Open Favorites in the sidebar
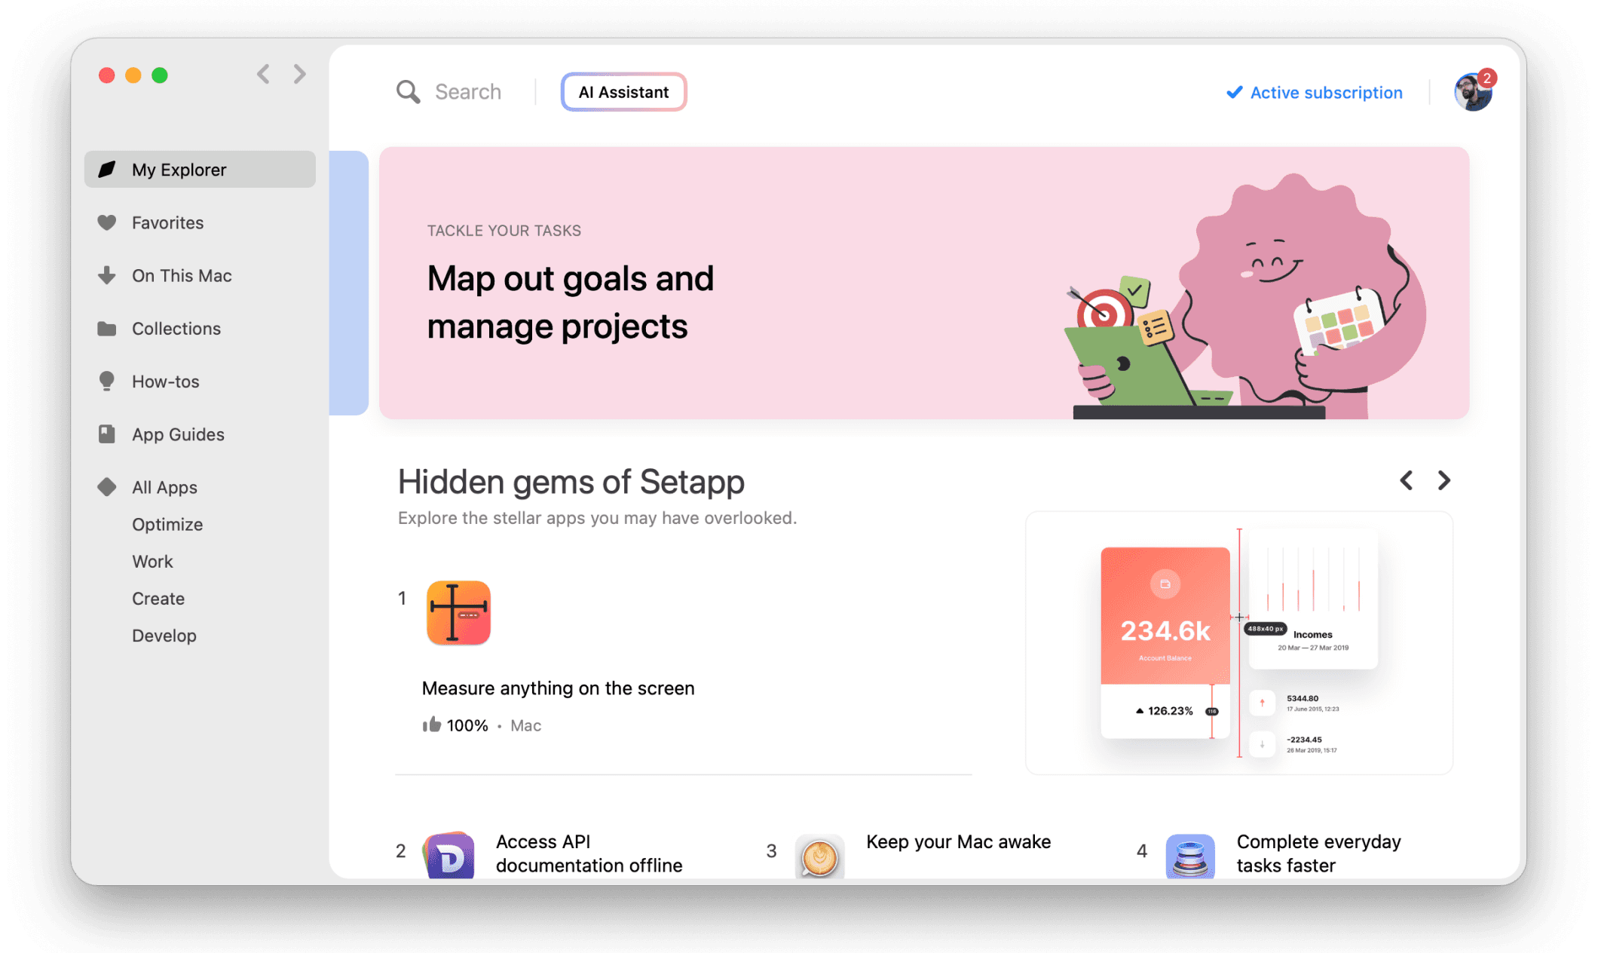Image resolution: width=1598 pixels, height=953 pixels. [x=167, y=222]
